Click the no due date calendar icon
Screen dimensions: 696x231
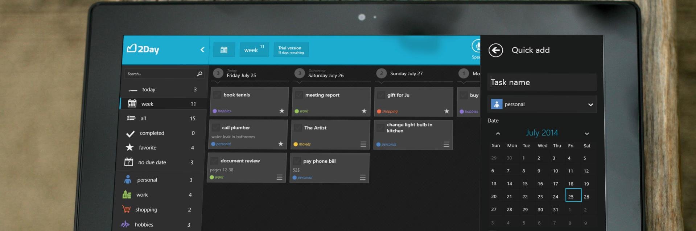point(128,162)
